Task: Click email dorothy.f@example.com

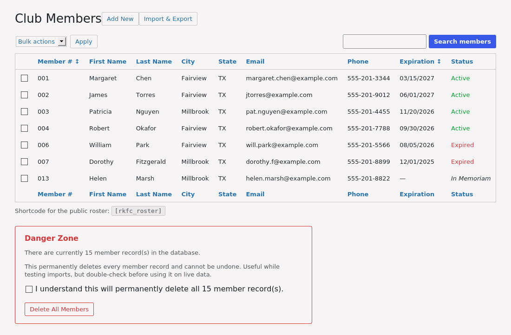Action: pos(283,162)
